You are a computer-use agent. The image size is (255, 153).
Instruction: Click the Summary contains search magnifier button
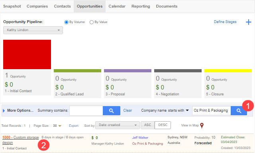[112, 110]
